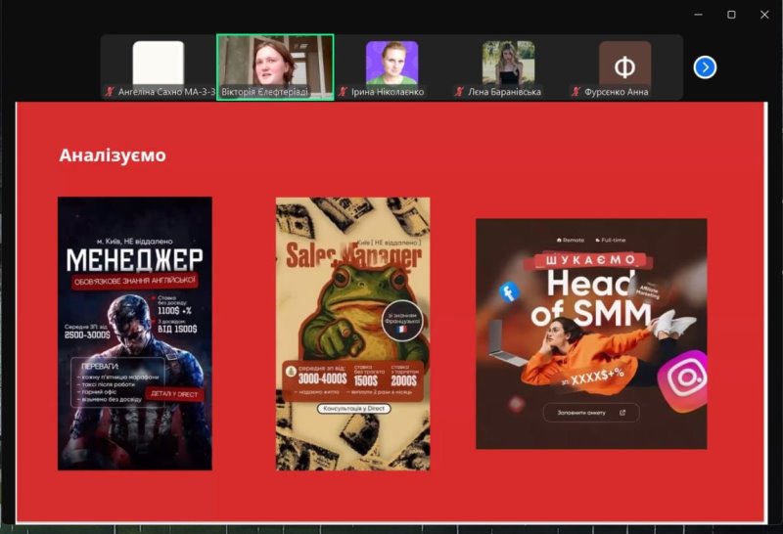Click the 2500-3000$ salary text
This screenshot has width=783, height=534.
pyautogui.click(x=87, y=334)
